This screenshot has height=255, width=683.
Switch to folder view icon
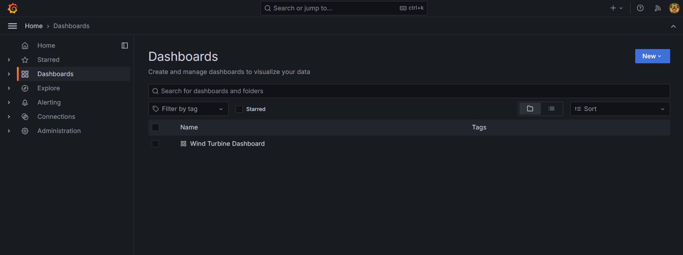530,109
